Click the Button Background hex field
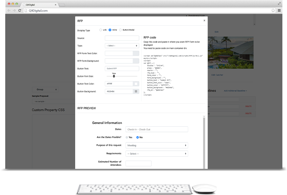The width and height of the screenshot is (287, 195). [119, 91]
